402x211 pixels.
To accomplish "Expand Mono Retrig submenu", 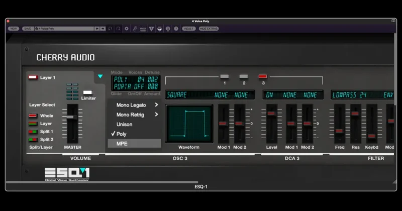I will (x=134, y=115).
